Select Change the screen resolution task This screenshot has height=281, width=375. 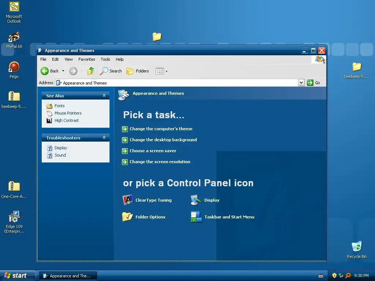pos(160,162)
